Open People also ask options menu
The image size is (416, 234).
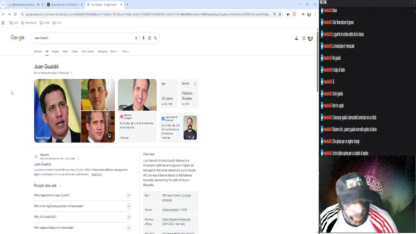coord(60,186)
